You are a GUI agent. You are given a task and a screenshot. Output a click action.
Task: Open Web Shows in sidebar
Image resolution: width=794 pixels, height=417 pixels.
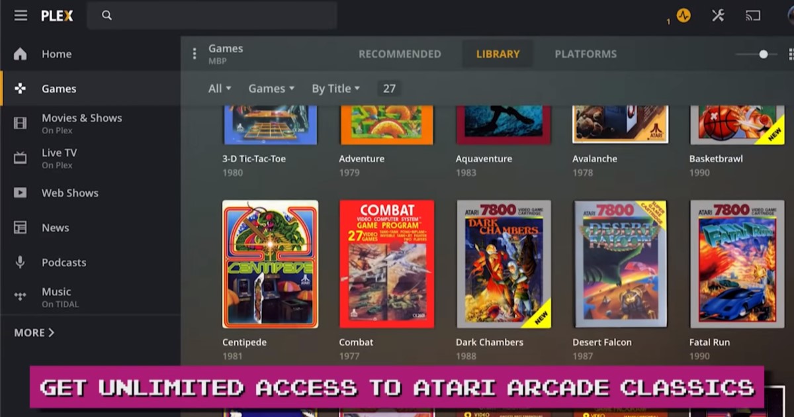90,193
